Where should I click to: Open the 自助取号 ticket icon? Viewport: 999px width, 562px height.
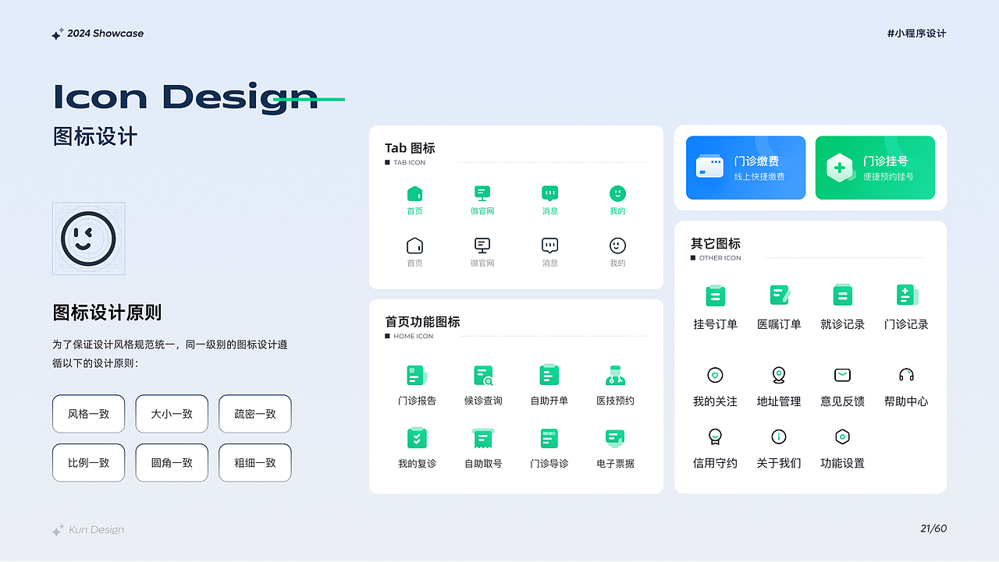pos(483,438)
